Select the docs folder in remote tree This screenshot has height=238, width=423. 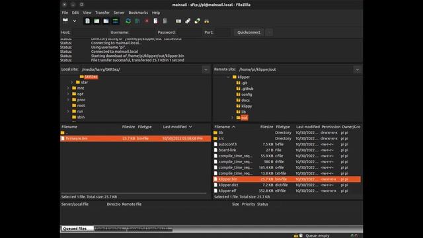click(245, 100)
